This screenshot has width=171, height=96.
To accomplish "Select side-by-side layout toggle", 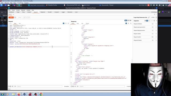I will point(126,21).
